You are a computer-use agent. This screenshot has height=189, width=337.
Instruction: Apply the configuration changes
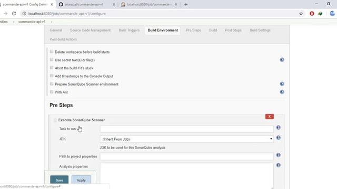coord(81,180)
